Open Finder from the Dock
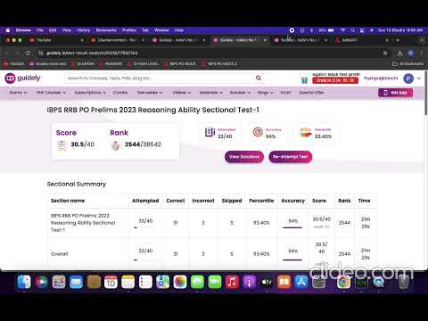The width and height of the screenshot is (428, 321). [24, 282]
